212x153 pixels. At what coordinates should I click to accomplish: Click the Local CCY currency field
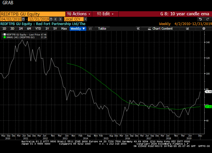click(x=74, y=19)
